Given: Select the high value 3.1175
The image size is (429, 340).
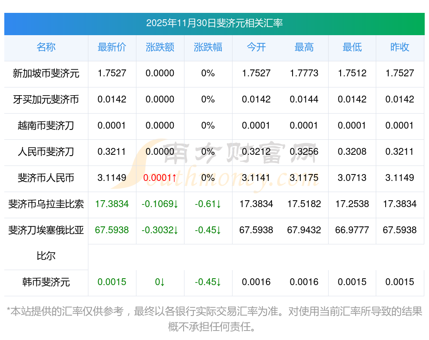Looking at the screenshot, I should pyautogui.click(x=304, y=178).
